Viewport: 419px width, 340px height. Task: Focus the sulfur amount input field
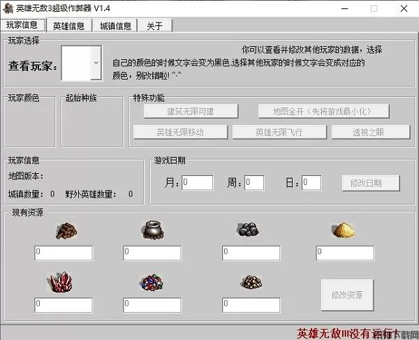pos(345,253)
